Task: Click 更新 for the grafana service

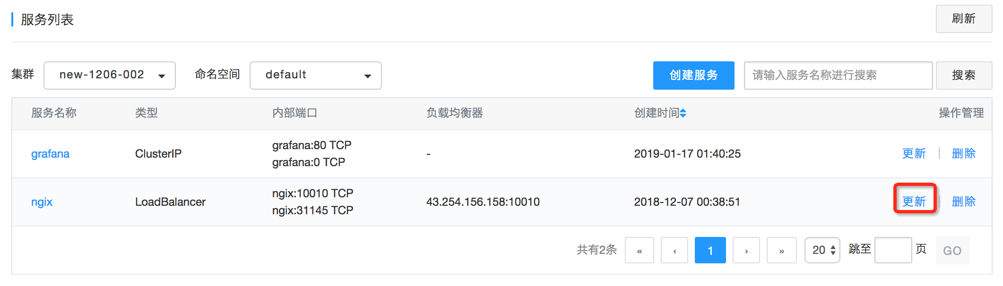Action: (x=914, y=153)
